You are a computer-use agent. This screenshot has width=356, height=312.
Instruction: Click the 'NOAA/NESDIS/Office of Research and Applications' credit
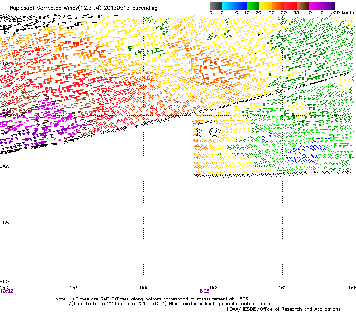click(x=283, y=309)
